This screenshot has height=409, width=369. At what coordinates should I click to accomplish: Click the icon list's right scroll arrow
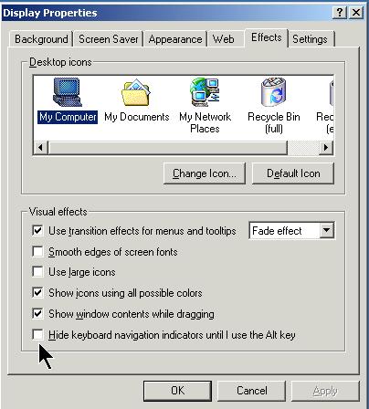(x=326, y=148)
